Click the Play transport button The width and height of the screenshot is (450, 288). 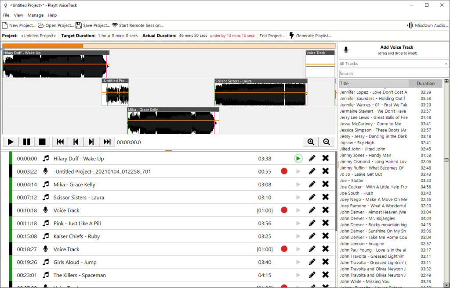[11, 142]
